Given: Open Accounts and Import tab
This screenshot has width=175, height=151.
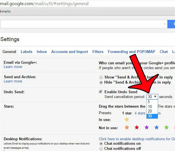Looking at the screenshot, I should point(70,52).
